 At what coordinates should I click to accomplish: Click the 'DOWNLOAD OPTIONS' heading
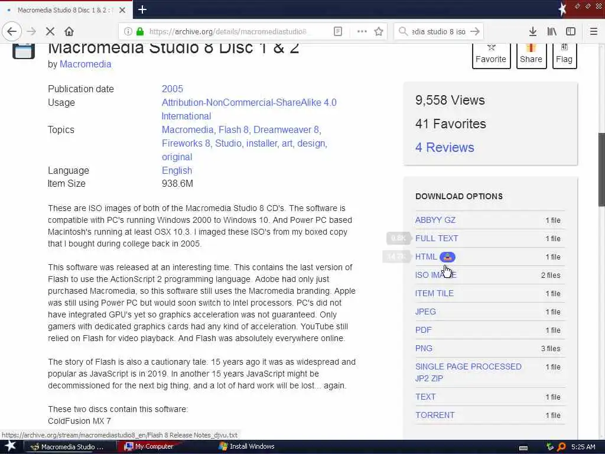coord(458,196)
